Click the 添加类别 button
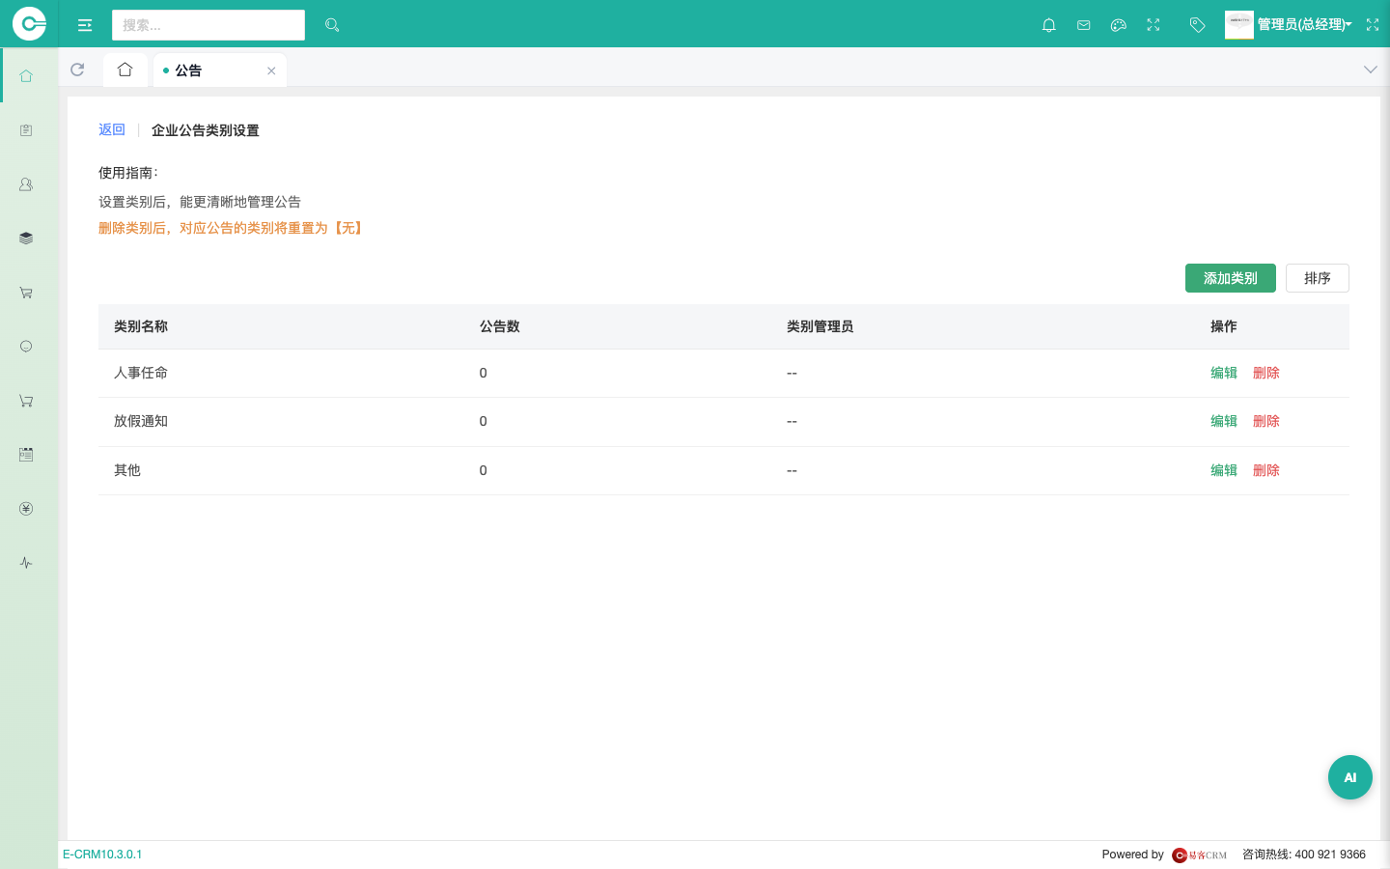Screen dimensions: 1390x869 pos(1231,278)
